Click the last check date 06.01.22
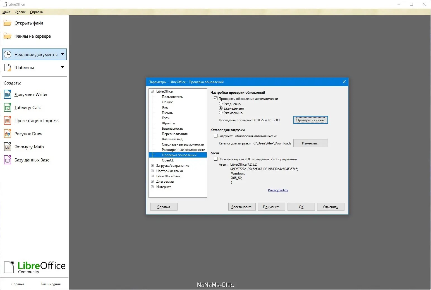The width and height of the screenshot is (431, 290). pyautogui.click(x=258, y=120)
